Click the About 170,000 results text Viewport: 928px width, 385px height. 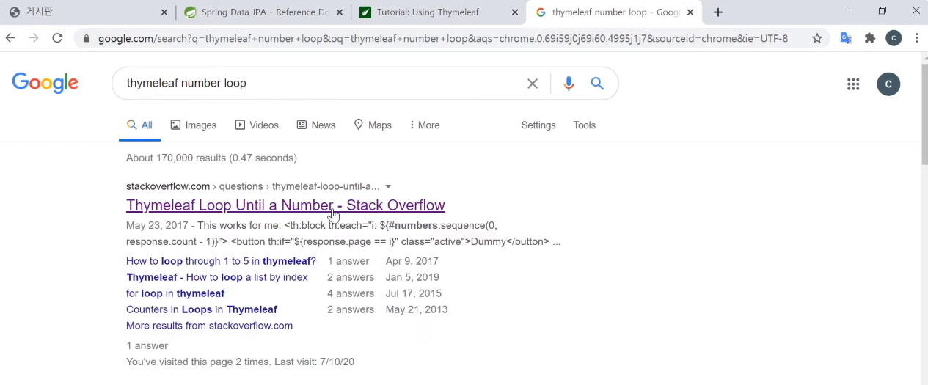(211, 158)
